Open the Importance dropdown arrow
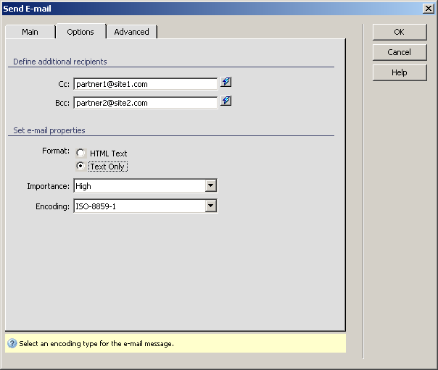Viewport: 438px width, 370px height. click(210, 186)
